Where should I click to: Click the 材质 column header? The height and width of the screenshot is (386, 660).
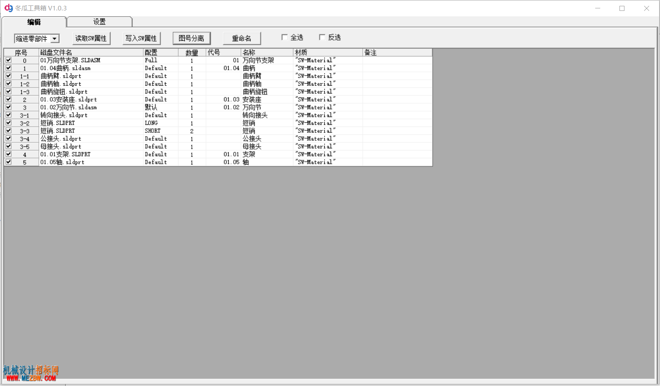[328, 53]
